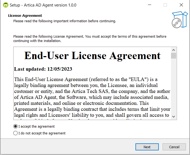Close the setup window

click(181, 5)
